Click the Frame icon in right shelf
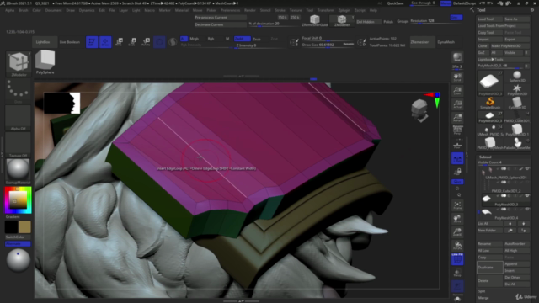Image resolution: width=539 pixels, height=303 pixels. [x=457, y=205]
